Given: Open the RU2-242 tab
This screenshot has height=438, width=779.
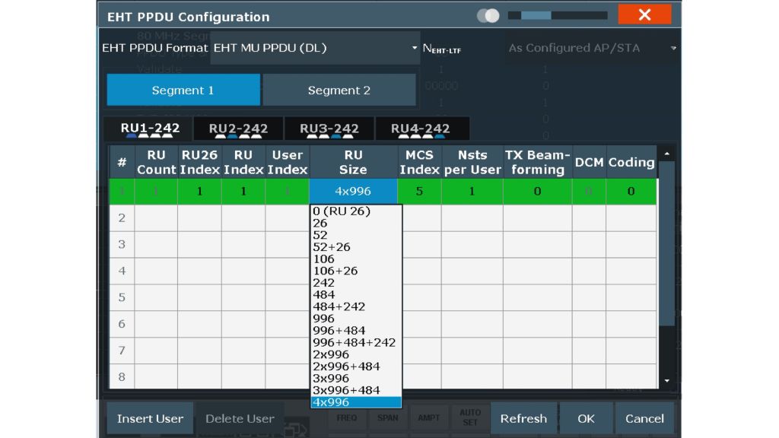Looking at the screenshot, I should pos(238,129).
